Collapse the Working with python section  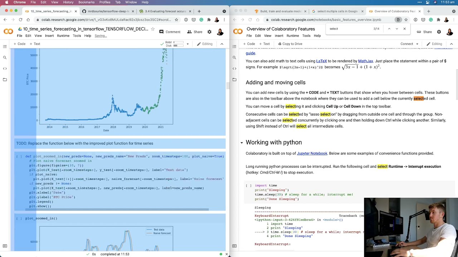pos(242,143)
